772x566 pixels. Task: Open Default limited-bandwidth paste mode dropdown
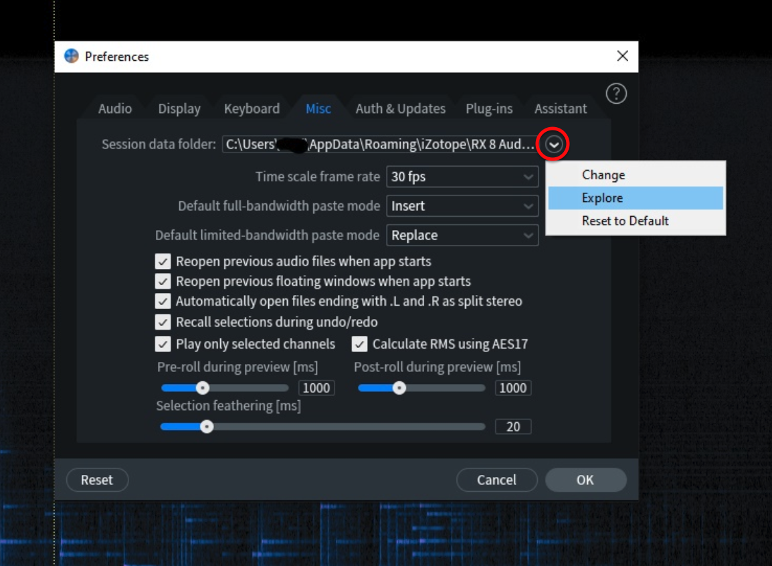(462, 235)
